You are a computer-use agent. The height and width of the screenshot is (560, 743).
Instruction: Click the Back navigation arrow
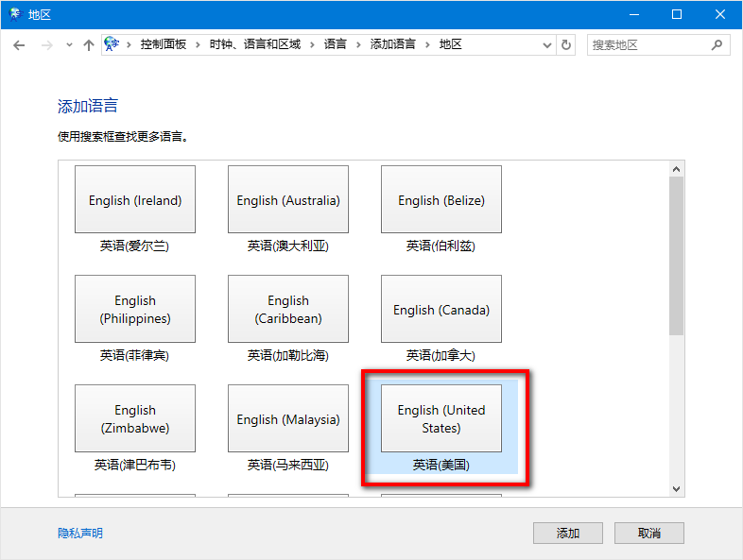pos(19,44)
